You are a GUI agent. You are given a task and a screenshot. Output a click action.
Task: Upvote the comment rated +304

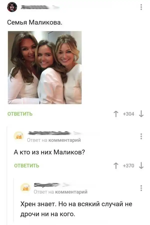pyautogui.click(x=116, y=114)
